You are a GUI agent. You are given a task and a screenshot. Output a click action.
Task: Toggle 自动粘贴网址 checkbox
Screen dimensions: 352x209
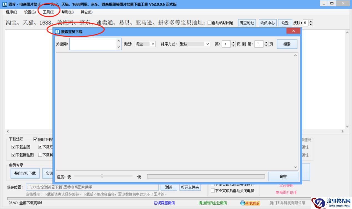pos(210,23)
